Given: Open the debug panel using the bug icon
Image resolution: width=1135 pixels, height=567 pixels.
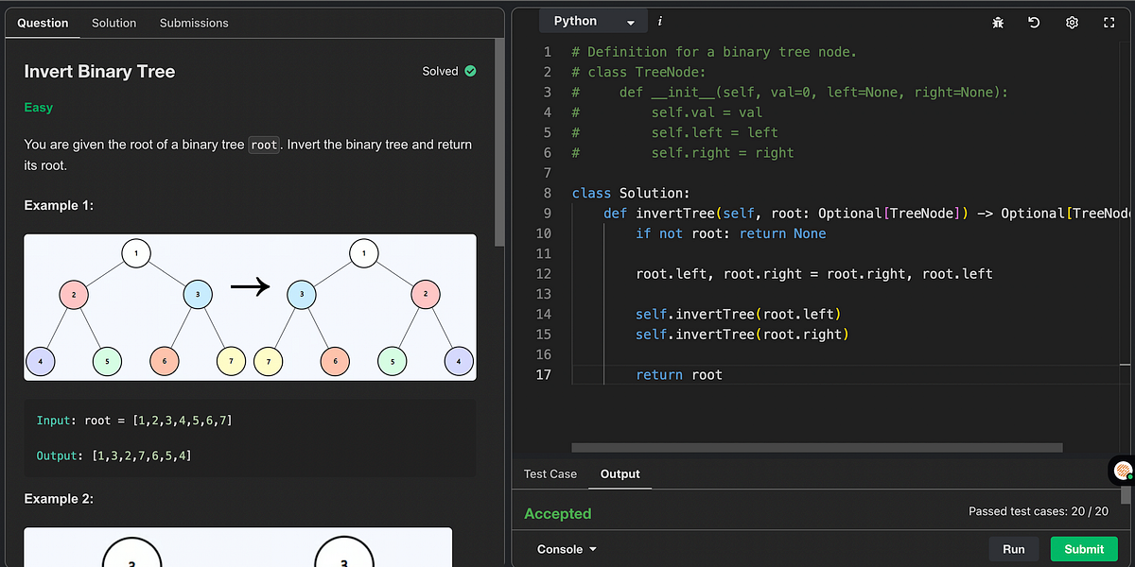Looking at the screenshot, I should (x=997, y=21).
